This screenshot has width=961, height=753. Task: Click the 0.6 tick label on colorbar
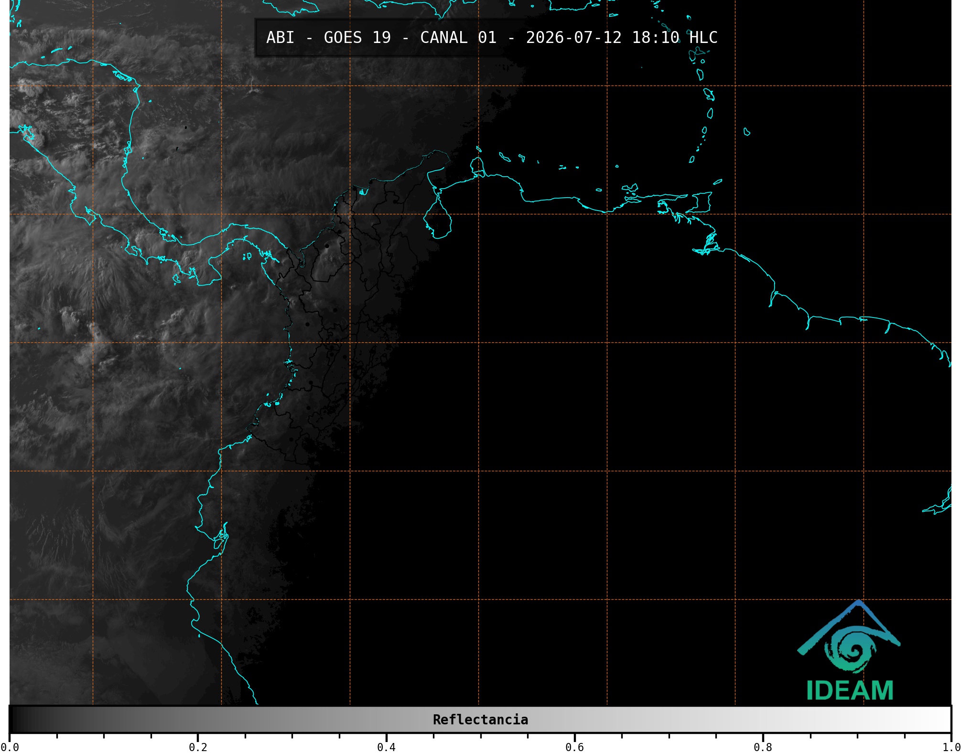coord(574,747)
